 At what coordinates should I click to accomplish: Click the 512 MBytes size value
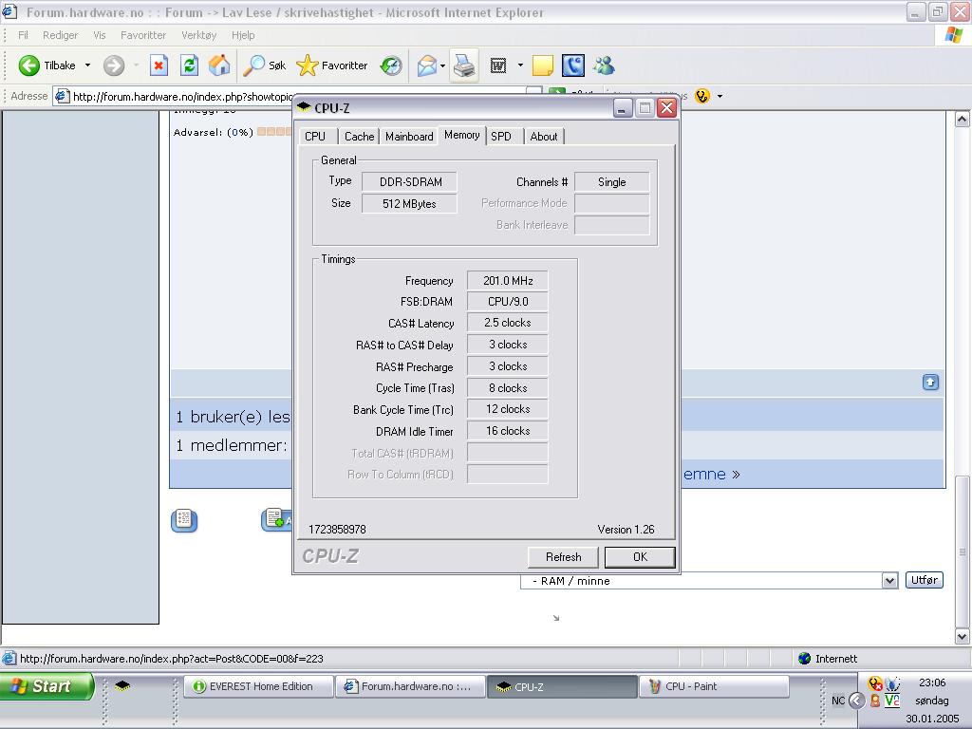pyautogui.click(x=409, y=203)
